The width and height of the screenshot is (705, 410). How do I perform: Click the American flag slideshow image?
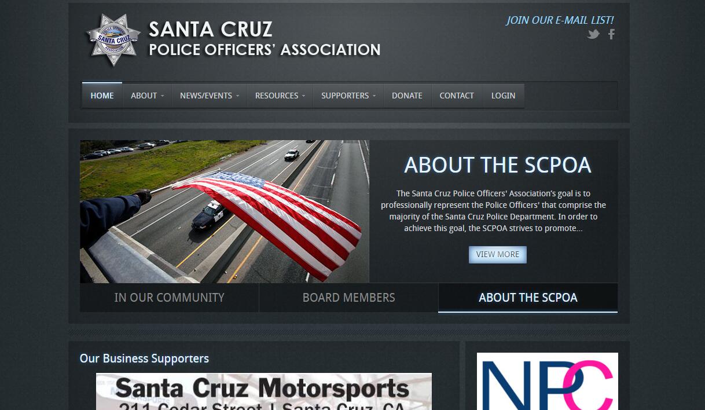(225, 211)
